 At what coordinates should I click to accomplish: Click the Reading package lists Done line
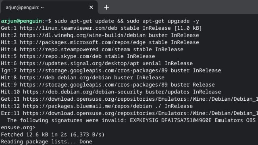[47, 141]
